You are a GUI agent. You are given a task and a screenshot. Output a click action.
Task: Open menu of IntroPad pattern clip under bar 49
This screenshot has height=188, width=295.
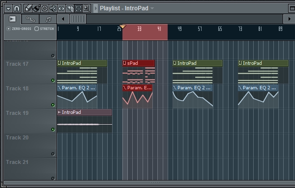[x=175, y=63]
